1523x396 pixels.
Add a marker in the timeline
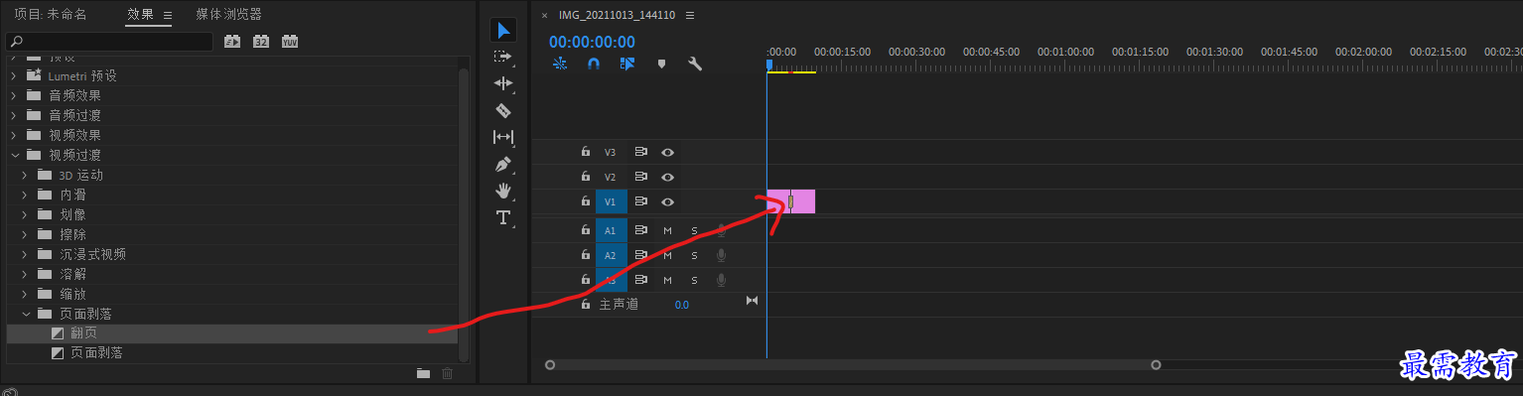[x=661, y=64]
